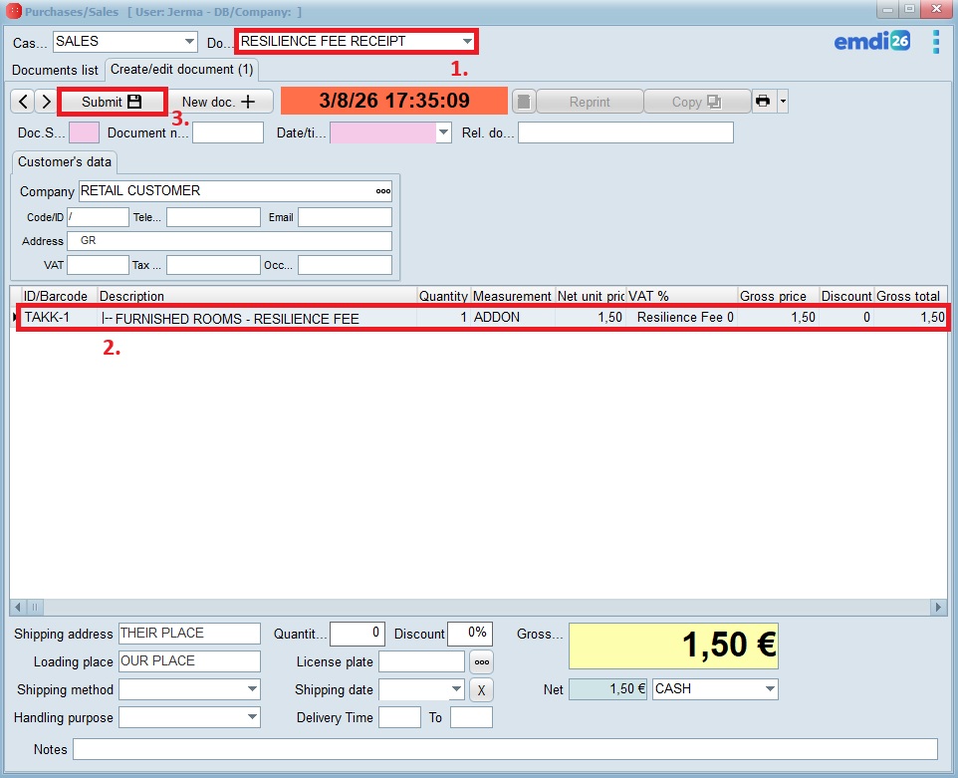Click the pink Doc.S... series field
The image size is (958, 778).
(x=84, y=132)
